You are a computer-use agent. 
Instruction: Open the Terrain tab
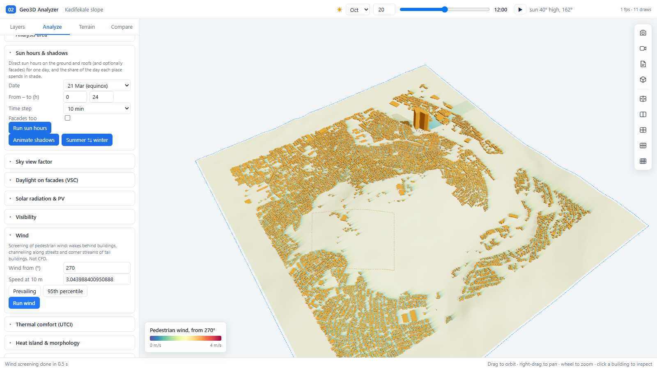pos(87,27)
